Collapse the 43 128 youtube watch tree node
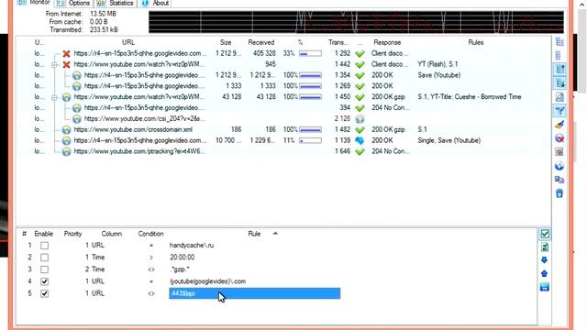Image resolution: width=587 pixels, height=330 pixels. [54, 97]
